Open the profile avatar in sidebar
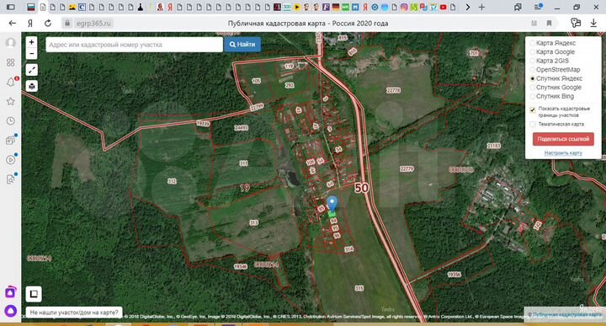 click(10, 42)
